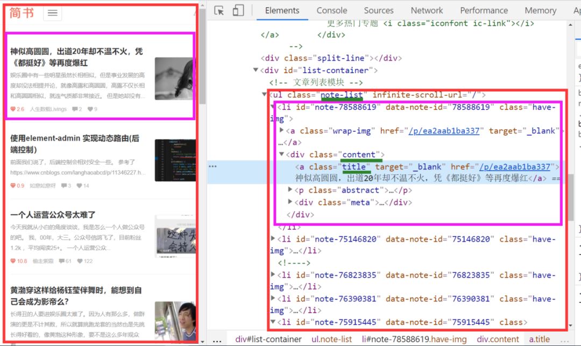Switch to the Performance tab
Screen dimensions: 581x346
(x=484, y=10)
